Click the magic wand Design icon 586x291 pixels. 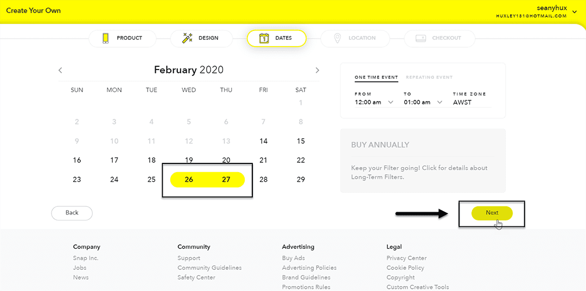click(187, 38)
